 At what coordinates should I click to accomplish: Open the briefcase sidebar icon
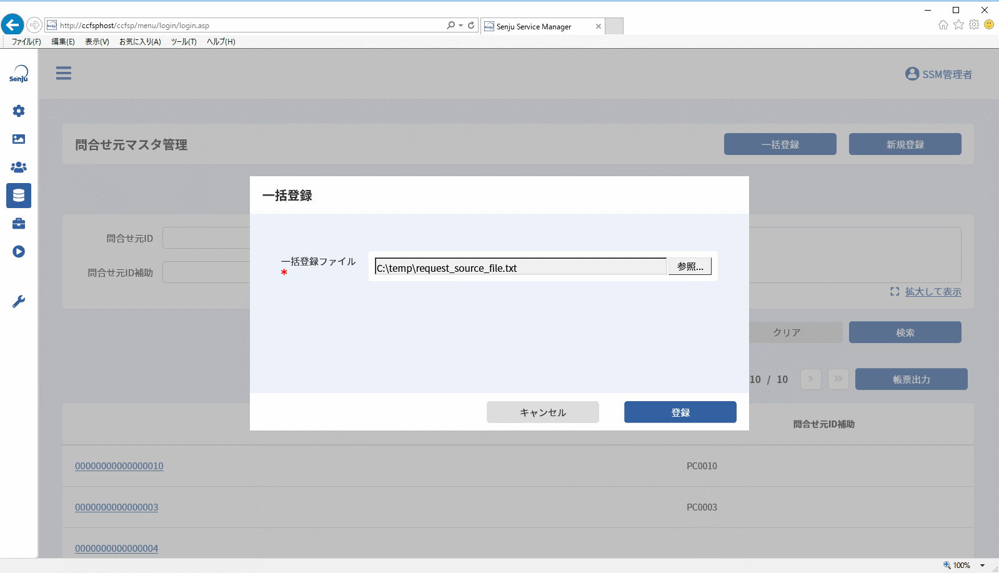[x=19, y=223]
